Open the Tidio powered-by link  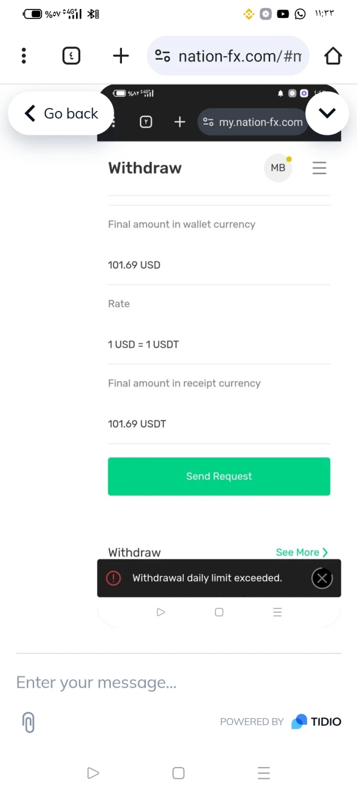tap(281, 722)
